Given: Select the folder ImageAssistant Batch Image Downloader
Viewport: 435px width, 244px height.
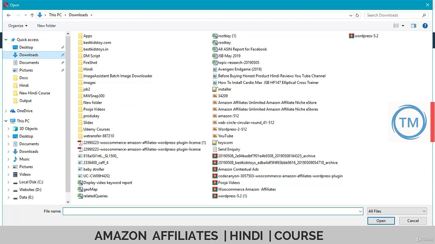Looking at the screenshot, I should click(x=118, y=76).
